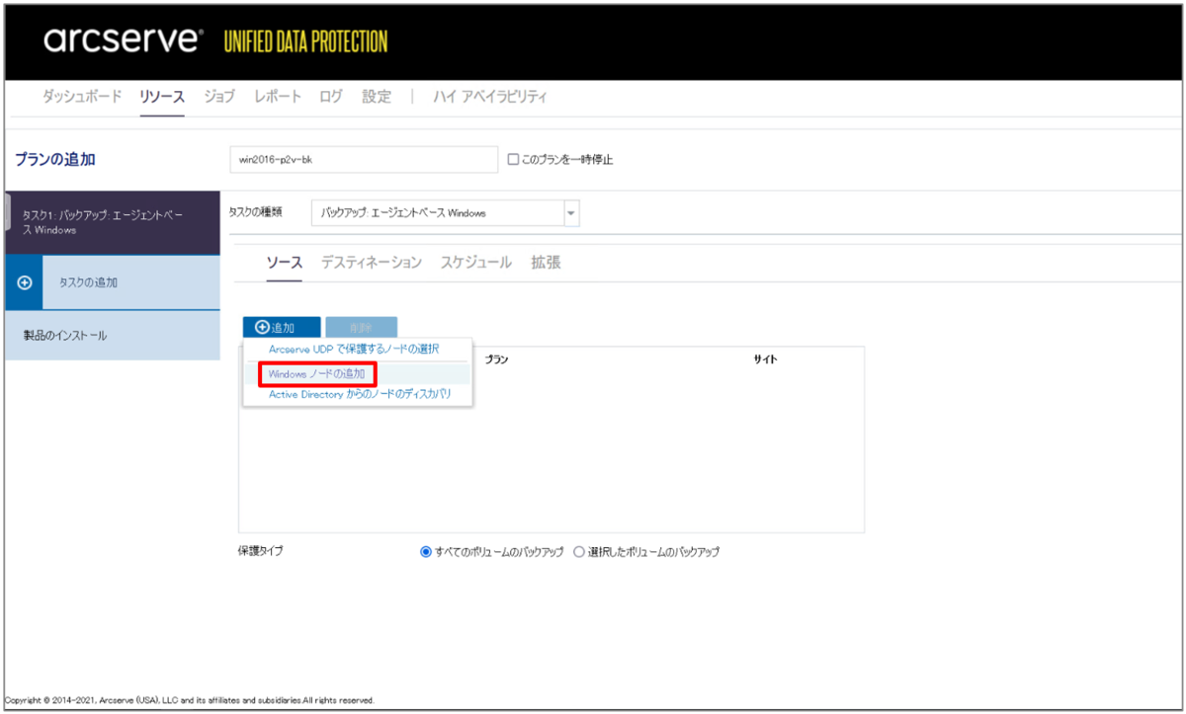Click the plus icon beside タスクの追加
The width and height of the screenshot is (1186, 714).
pyautogui.click(x=25, y=282)
